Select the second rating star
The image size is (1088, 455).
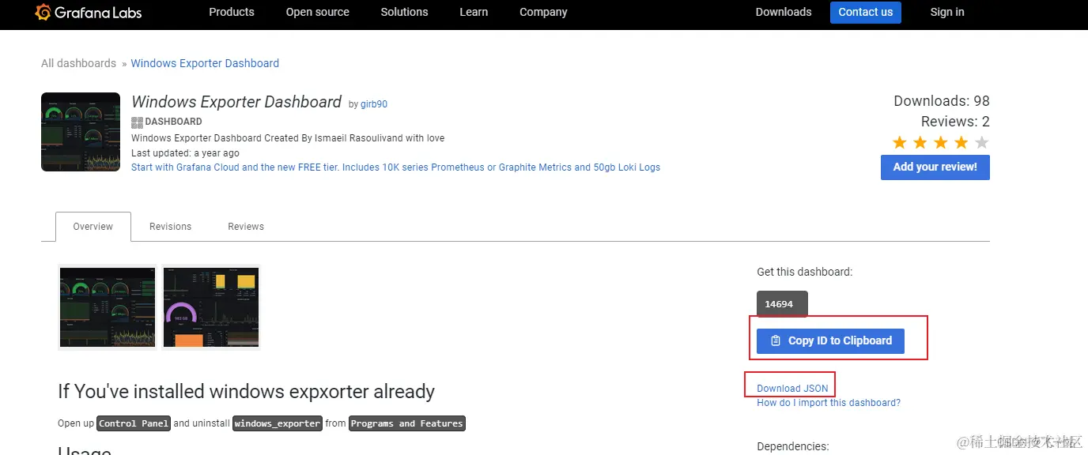[920, 143]
